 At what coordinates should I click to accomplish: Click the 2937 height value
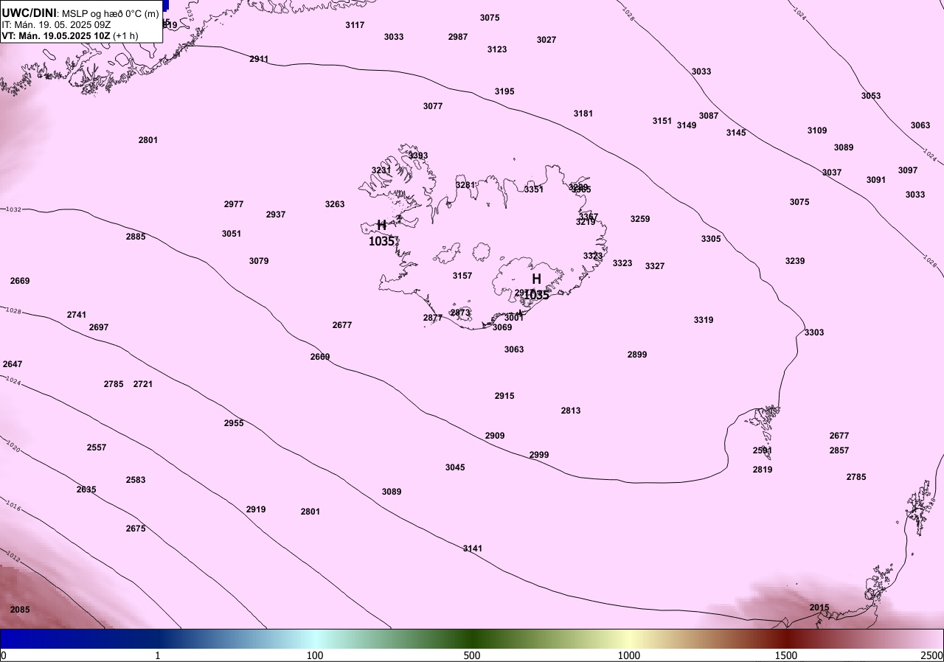coord(276,215)
